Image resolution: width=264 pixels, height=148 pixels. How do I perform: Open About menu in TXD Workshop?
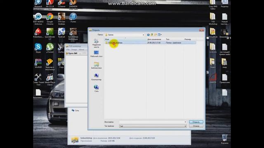(x=82, y=50)
